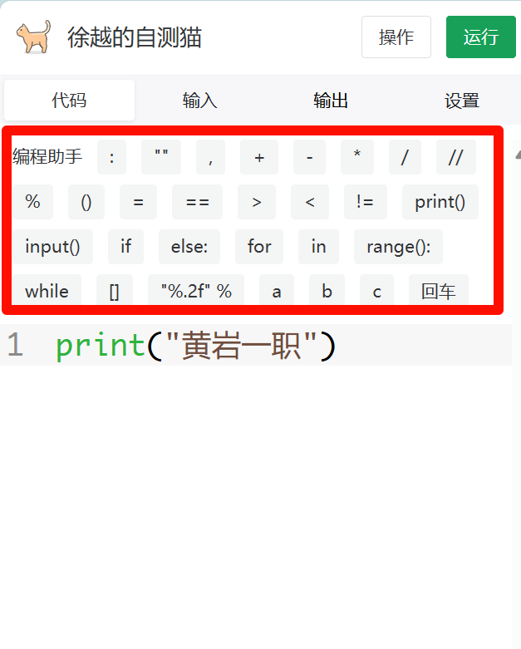521x649 pixels.
Task: Insert the else: keyword
Action: 189,247
